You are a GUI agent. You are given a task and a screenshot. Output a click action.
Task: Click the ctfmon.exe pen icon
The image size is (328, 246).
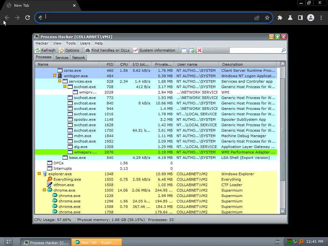point(50,184)
